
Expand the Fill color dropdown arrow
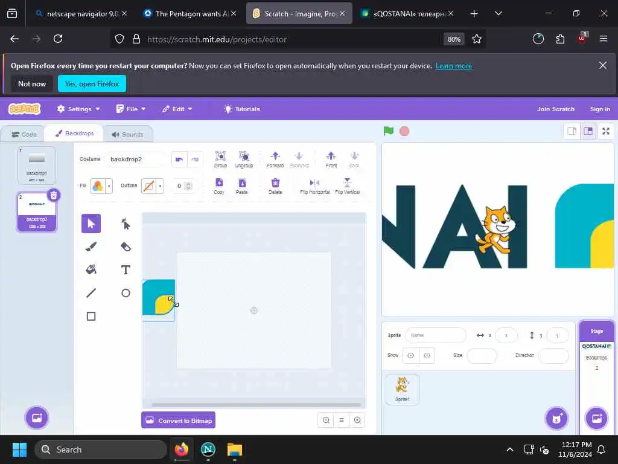click(109, 186)
